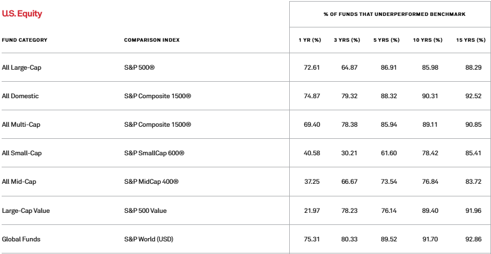Select the 3 YRS (%) column header
491x254 pixels.
[346, 40]
